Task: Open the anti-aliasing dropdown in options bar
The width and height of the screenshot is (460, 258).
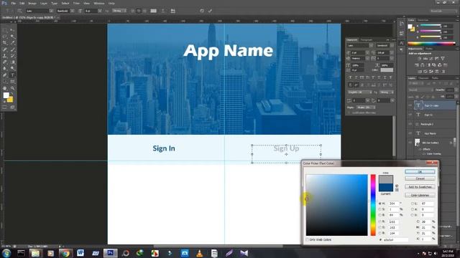Action: pyautogui.click(x=119, y=11)
